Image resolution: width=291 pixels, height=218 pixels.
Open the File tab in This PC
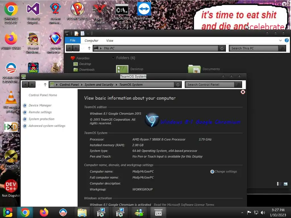point(72,40)
